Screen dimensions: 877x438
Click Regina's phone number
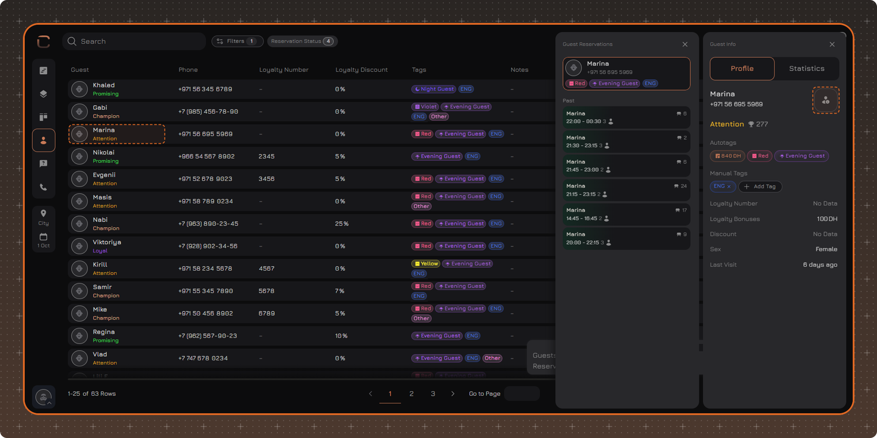click(208, 336)
